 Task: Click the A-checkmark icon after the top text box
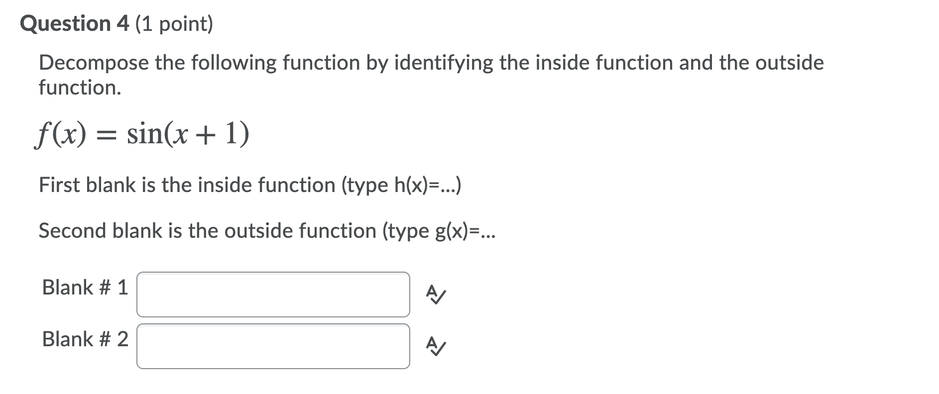[x=435, y=294]
